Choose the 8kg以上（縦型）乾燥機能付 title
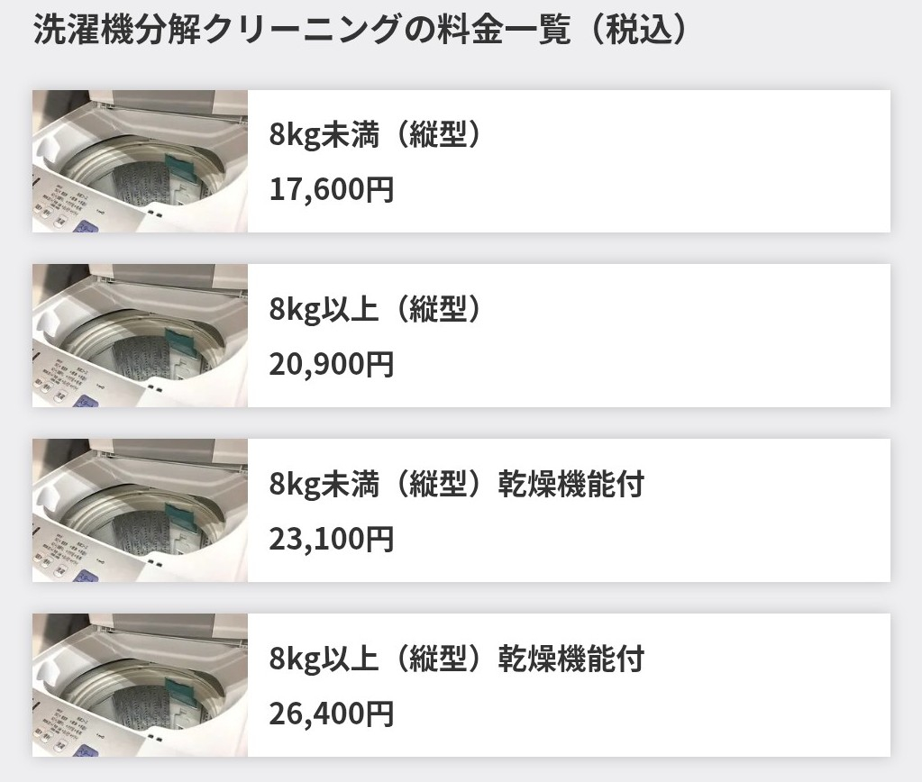The width and height of the screenshot is (922, 782). tap(457, 659)
